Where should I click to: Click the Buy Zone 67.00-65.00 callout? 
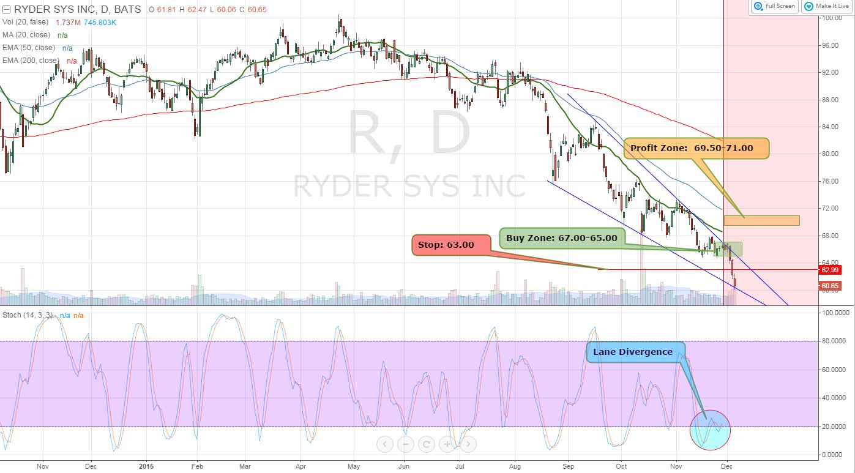pyautogui.click(x=562, y=237)
